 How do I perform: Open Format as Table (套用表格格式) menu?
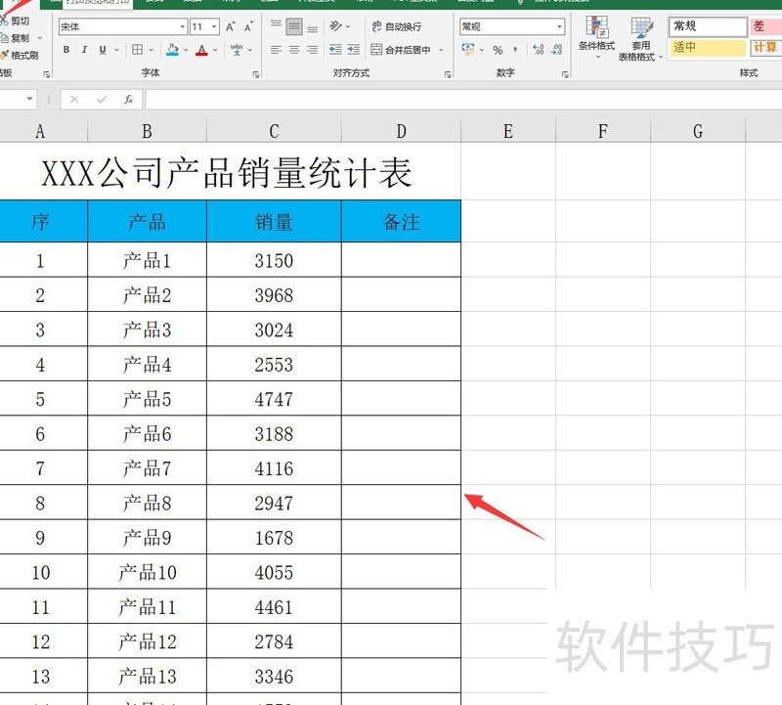pyautogui.click(x=641, y=37)
